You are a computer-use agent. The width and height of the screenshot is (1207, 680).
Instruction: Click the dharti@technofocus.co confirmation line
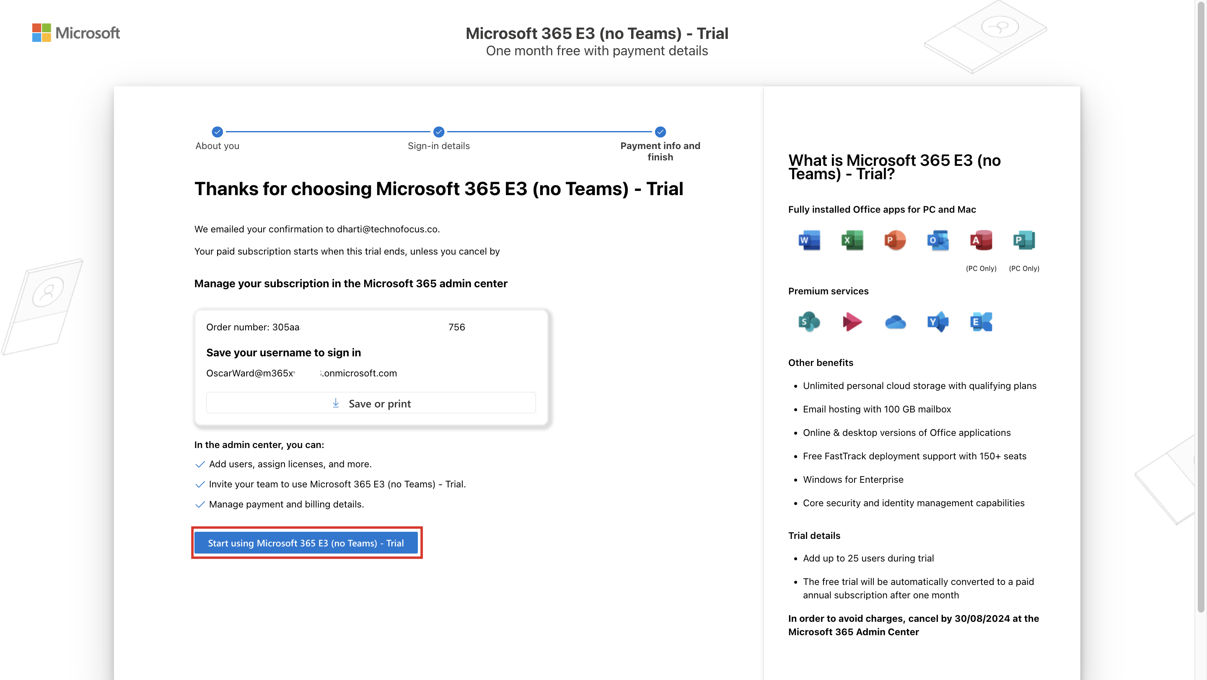(317, 229)
